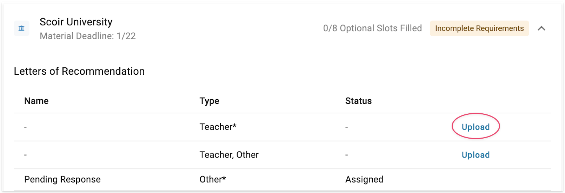Select the Teacher, Other type cell

(229, 155)
